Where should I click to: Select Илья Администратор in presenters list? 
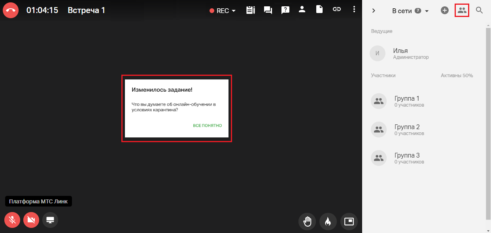click(x=424, y=53)
